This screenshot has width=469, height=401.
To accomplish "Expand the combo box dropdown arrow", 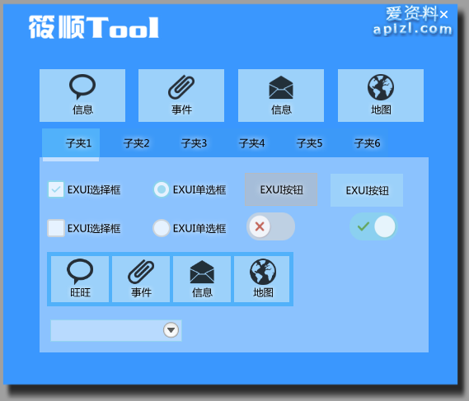I will tap(171, 330).
